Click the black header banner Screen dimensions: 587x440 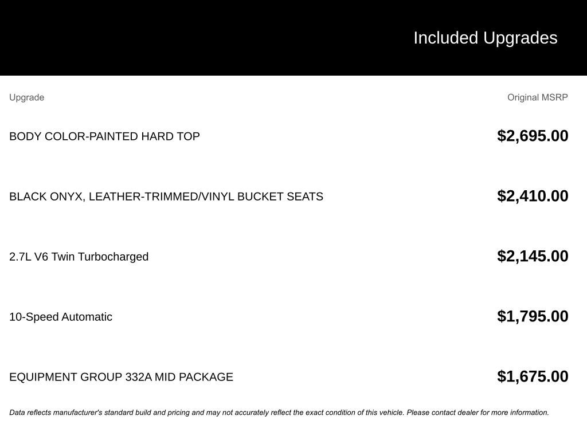tap(293, 38)
